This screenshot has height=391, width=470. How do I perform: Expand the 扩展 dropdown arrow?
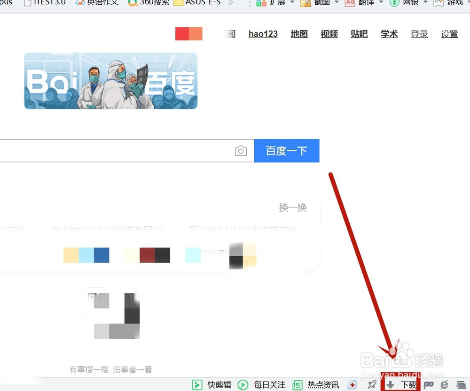coord(292,2)
